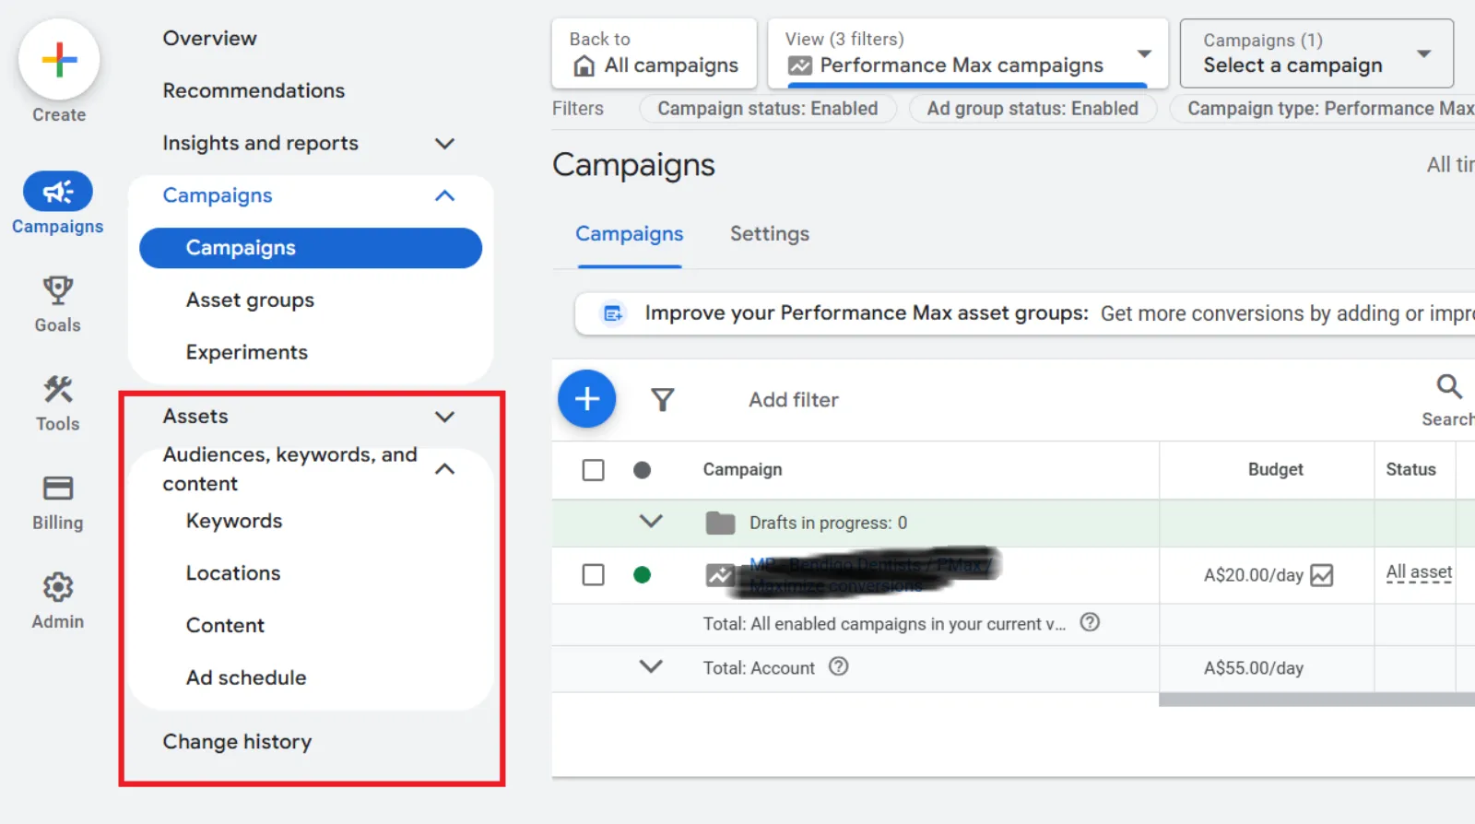Open Admin gear icon
The height and width of the screenshot is (824, 1475).
pyautogui.click(x=58, y=587)
